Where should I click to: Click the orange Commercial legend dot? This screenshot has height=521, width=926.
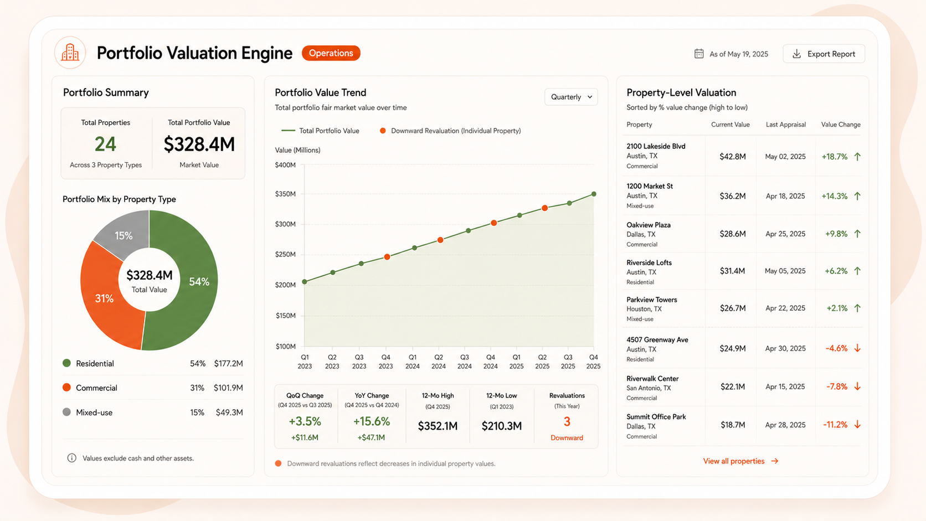(x=66, y=388)
